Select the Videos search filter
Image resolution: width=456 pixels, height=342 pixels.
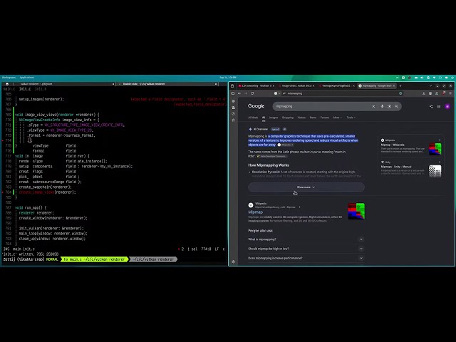tap(301, 118)
